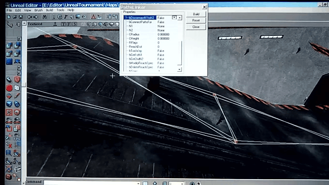
Task: Open the Build menu
Action: click(49, 10)
